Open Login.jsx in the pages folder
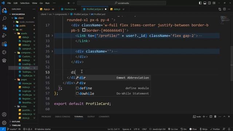Screen dimensions: 233x131 tap(27, 91)
